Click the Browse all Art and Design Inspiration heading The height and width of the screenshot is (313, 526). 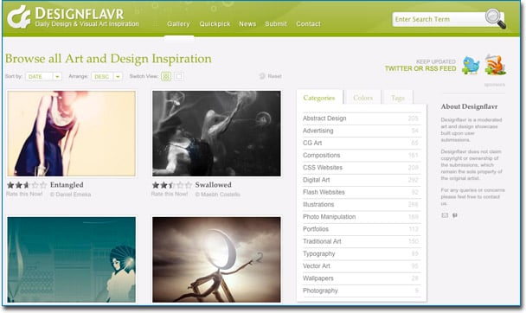108,59
